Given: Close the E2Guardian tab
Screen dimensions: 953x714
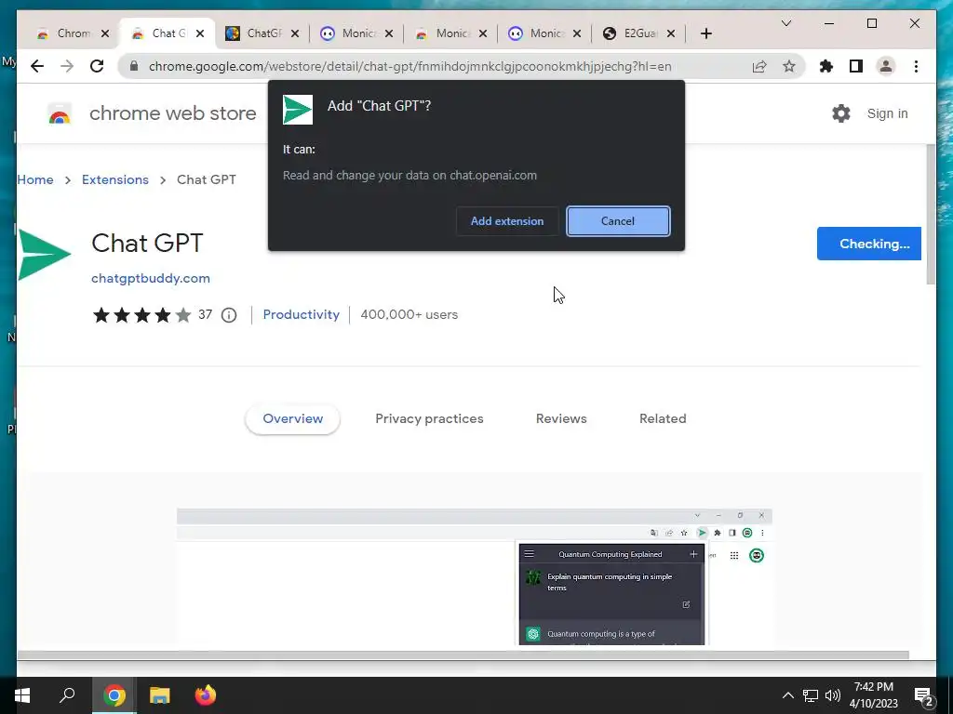Looking at the screenshot, I should (671, 33).
